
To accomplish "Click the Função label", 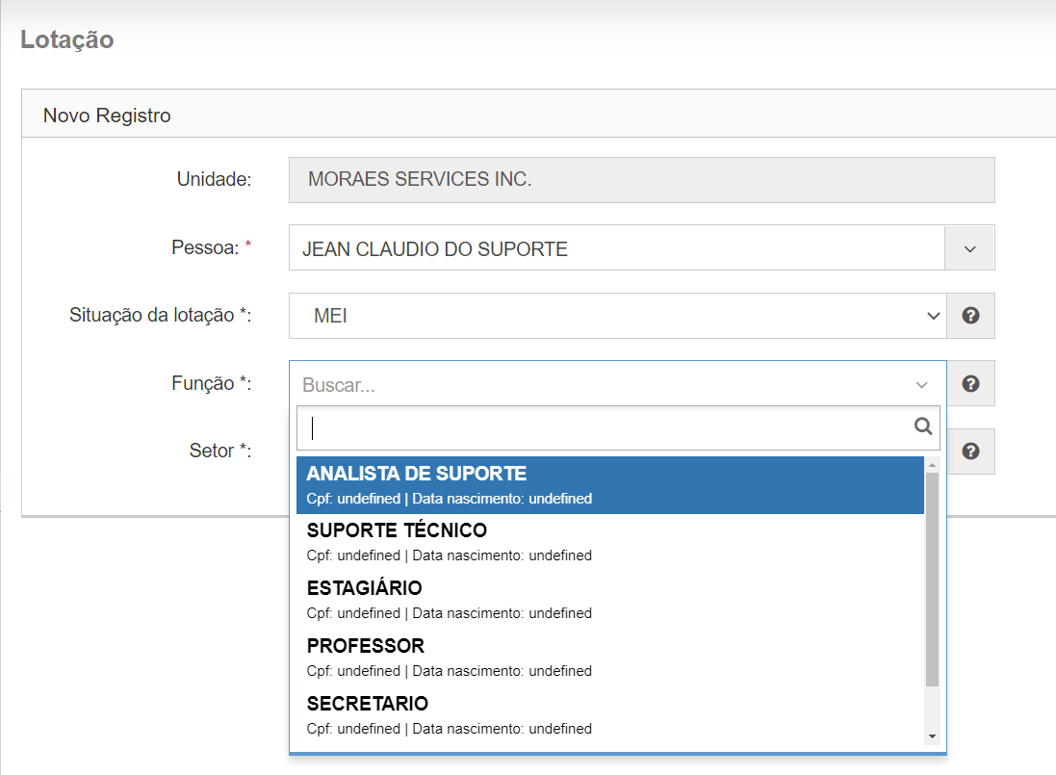I will click(211, 383).
